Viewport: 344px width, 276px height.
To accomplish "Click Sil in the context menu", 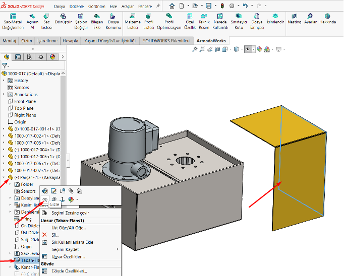I will click(55, 235).
